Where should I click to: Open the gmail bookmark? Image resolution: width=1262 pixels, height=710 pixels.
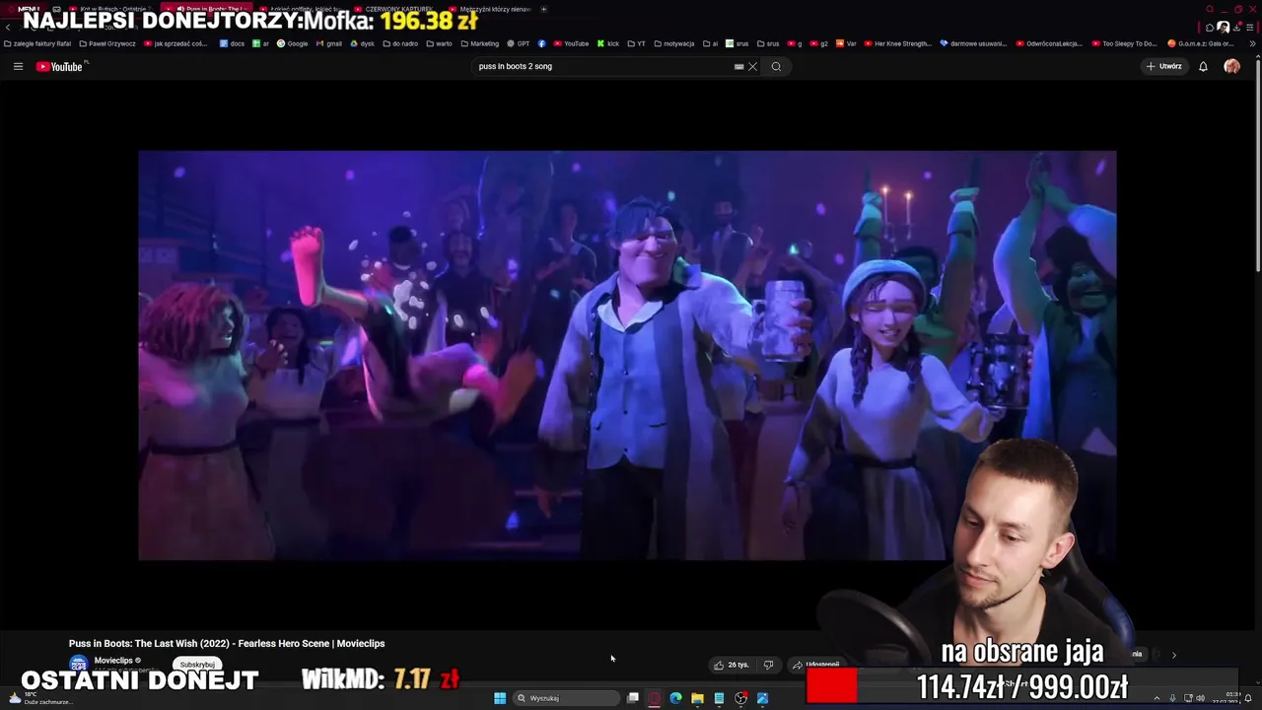point(329,43)
